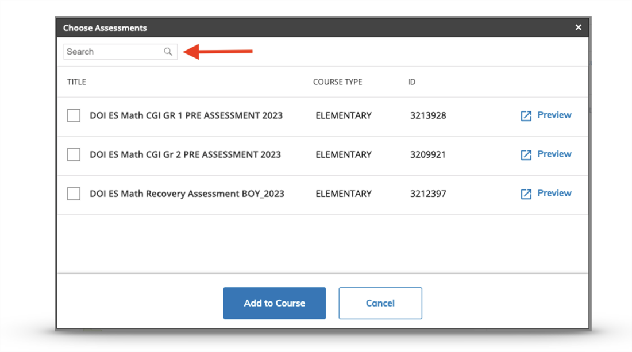Close the Choose Assessments dialog

point(578,28)
